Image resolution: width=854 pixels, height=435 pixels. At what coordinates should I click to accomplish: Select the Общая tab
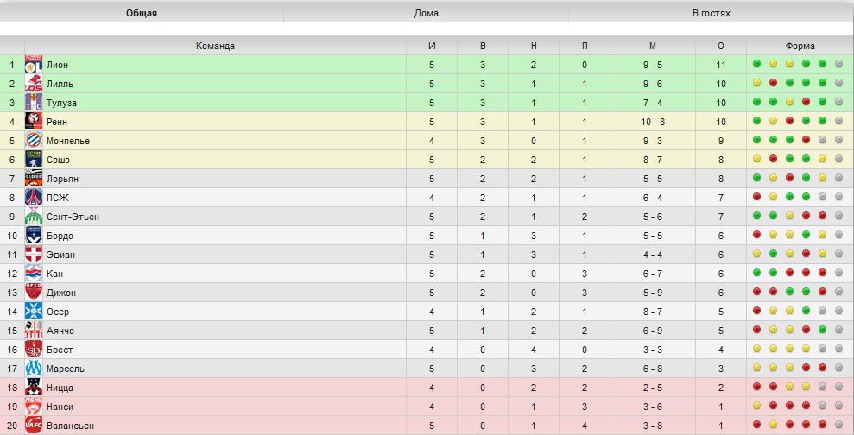coord(142,13)
